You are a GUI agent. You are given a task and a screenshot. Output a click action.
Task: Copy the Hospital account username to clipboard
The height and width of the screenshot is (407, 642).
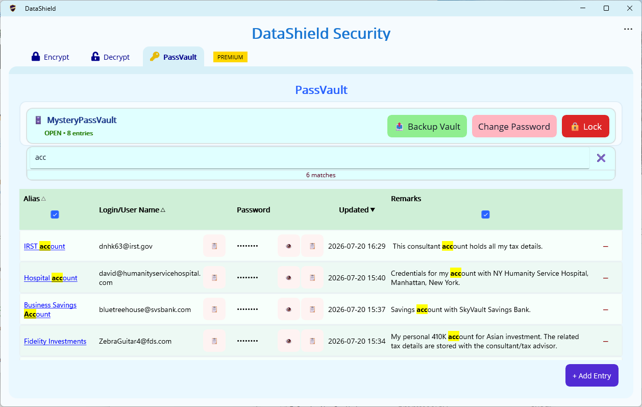[x=214, y=278]
